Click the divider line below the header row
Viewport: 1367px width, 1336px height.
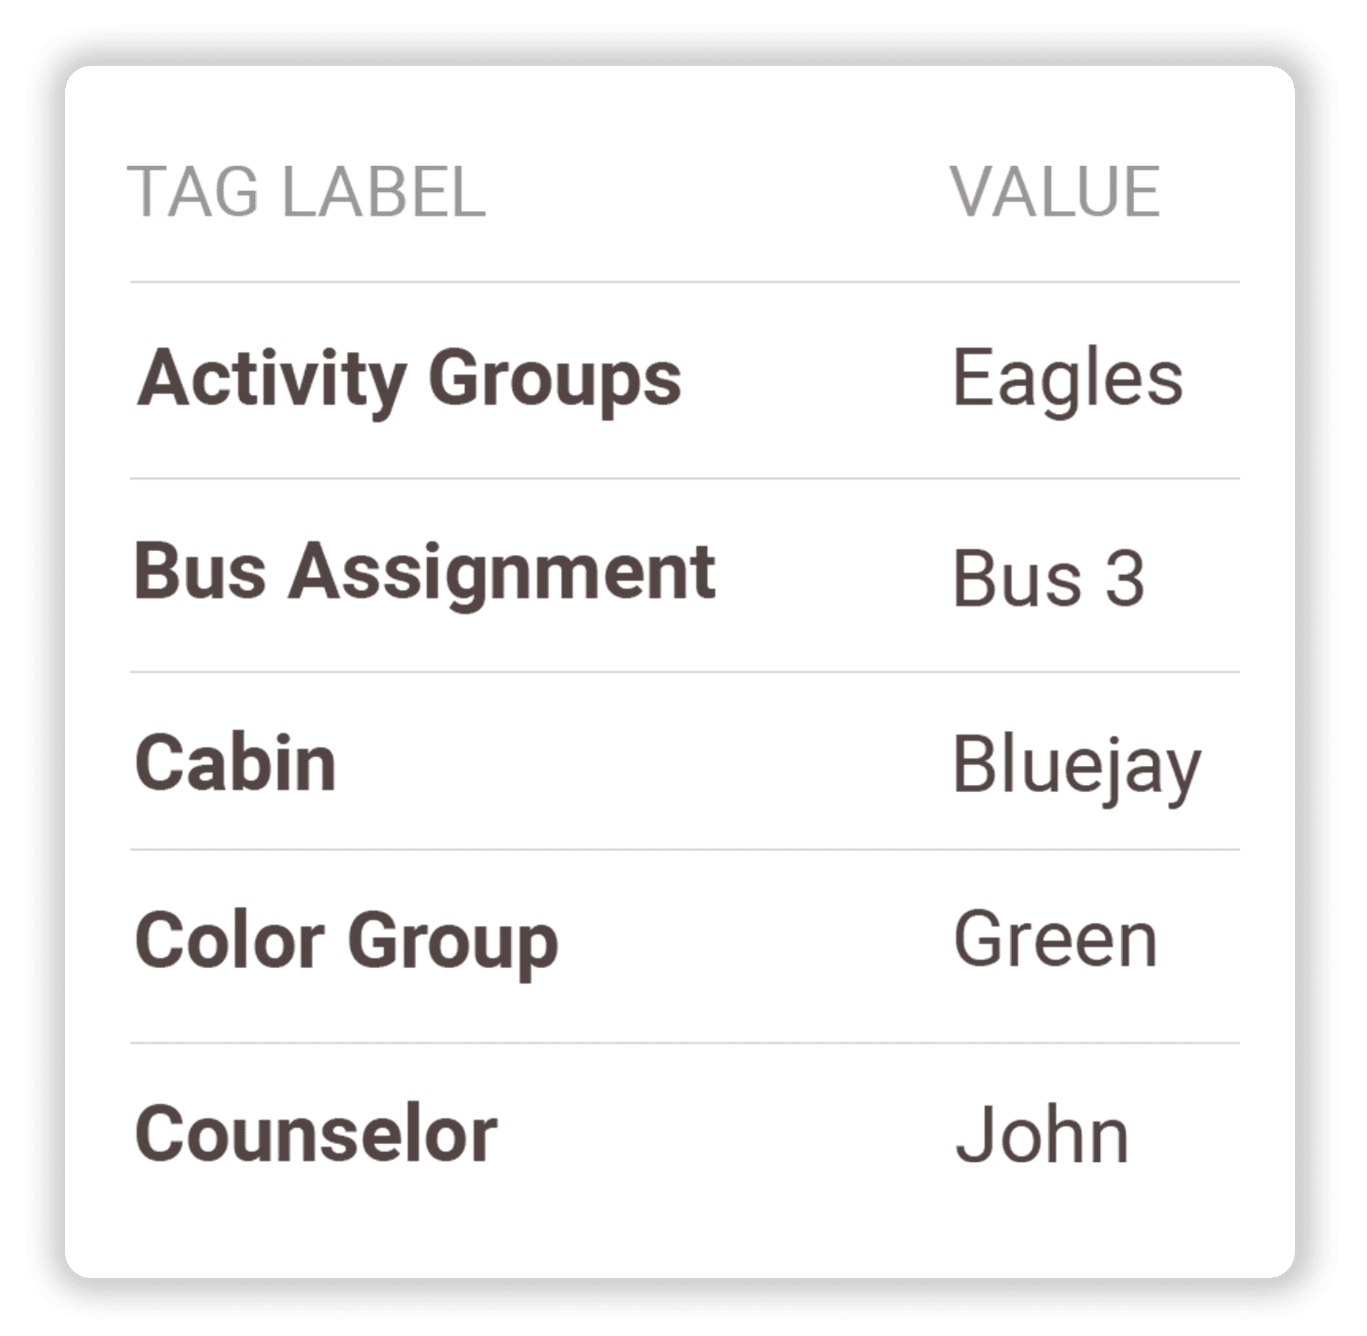click(685, 281)
